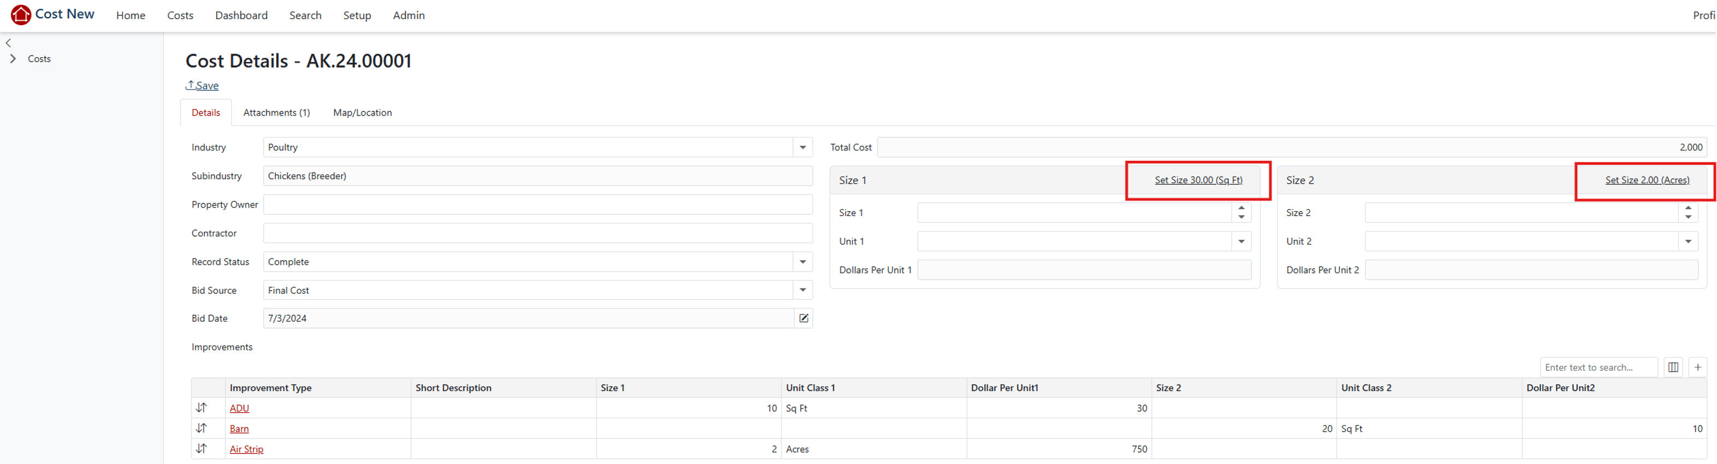The width and height of the screenshot is (1717, 464).
Task: Add a new improvement with plus icon
Action: click(x=1698, y=367)
